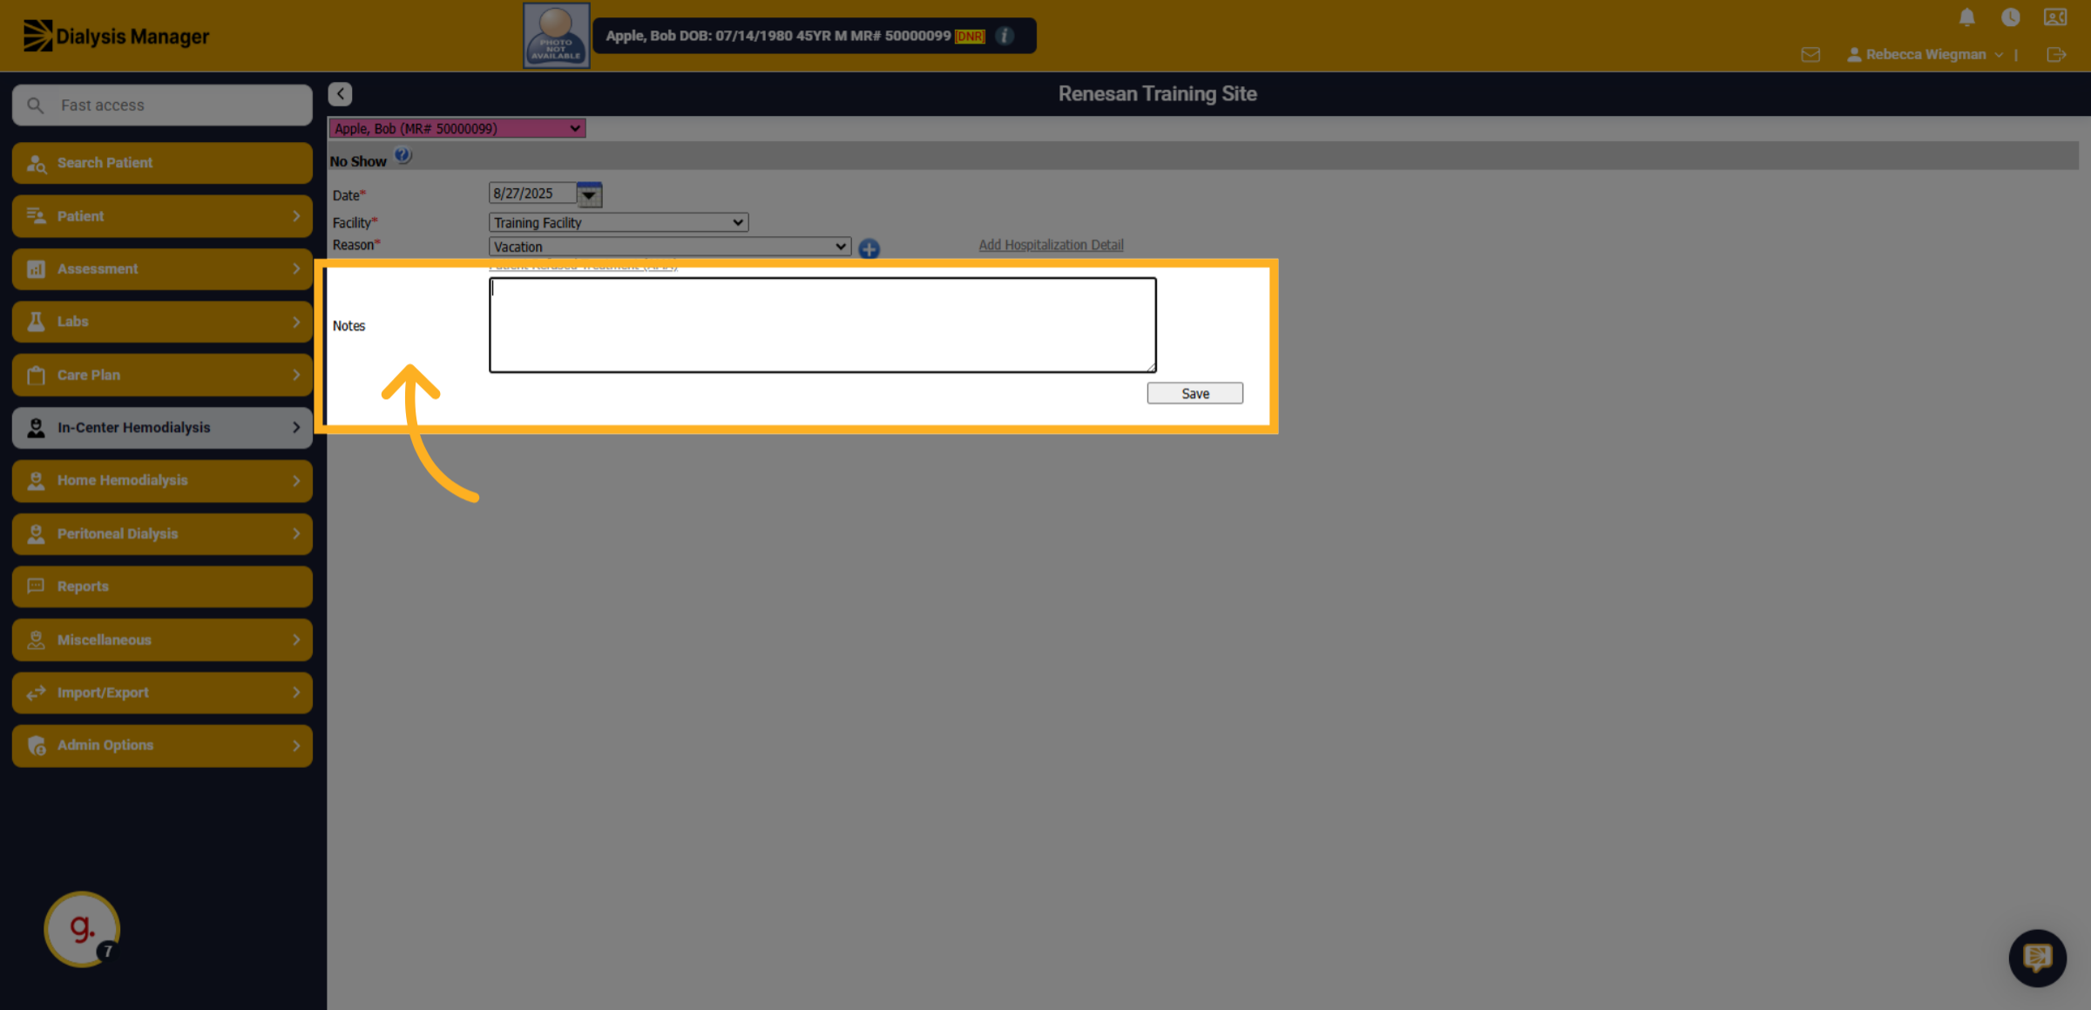Click the Dialysis Manager logo

click(116, 37)
